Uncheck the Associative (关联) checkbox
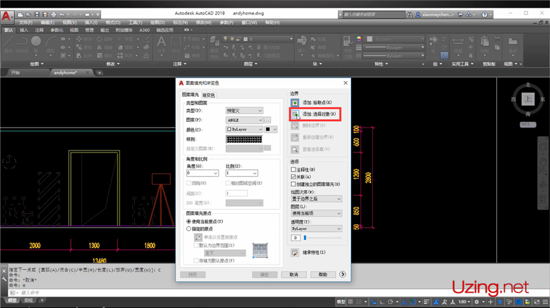Image resolution: width=550 pixels, height=308 pixels. 294,177
